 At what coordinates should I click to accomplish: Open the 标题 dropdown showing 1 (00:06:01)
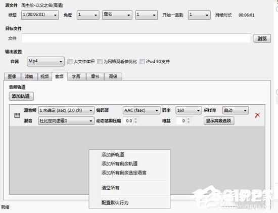(x=40, y=15)
